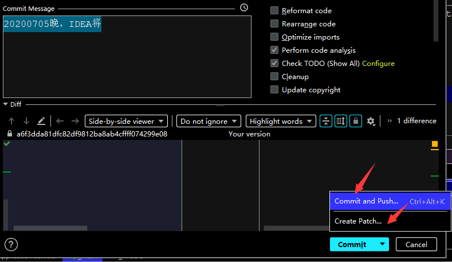Toggle synchronize scrolling icon

point(341,121)
